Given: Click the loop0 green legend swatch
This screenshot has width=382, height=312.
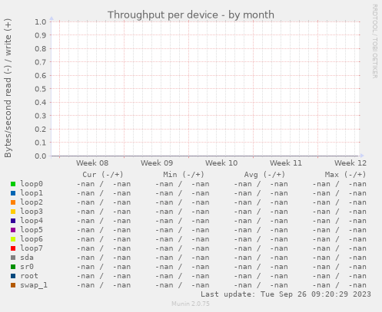Looking at the screenshot, I should (x=13, y=184).
